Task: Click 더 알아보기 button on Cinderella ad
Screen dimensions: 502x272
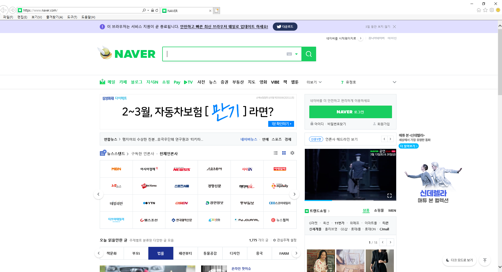Action: (x=409, y=146)
